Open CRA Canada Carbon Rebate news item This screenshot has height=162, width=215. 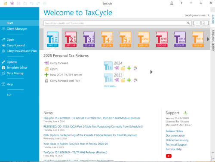click(x=90, y=135)
